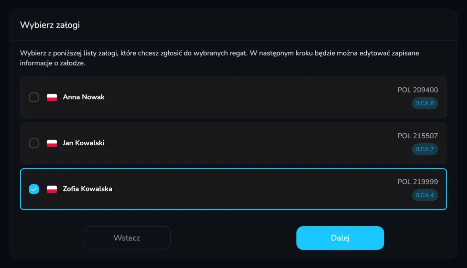Screen dimensions: 467x268
Task: Click sail number POL 215507
Action: point(418,136)
